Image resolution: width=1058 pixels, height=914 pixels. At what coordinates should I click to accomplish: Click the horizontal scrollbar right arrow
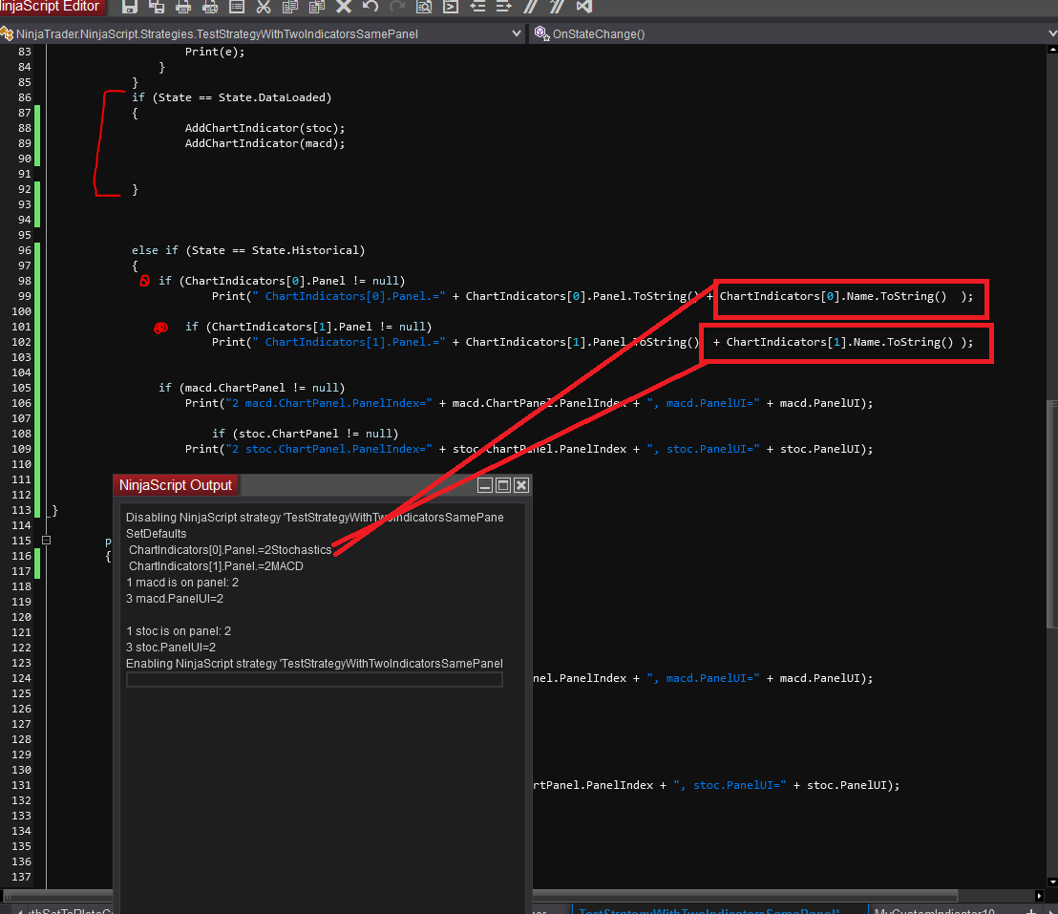tap(1039, 896)
